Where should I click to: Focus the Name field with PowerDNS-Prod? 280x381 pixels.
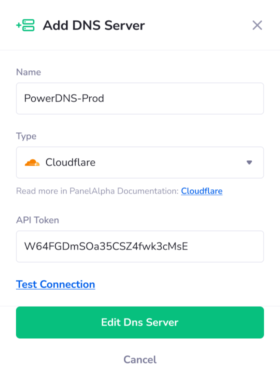pyautogui.click(x=140, y=98)
